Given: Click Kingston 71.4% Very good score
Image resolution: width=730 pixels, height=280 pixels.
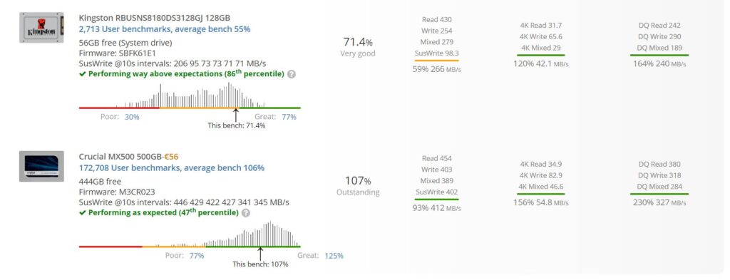Looking at the screenshot, I should (358, 47).
